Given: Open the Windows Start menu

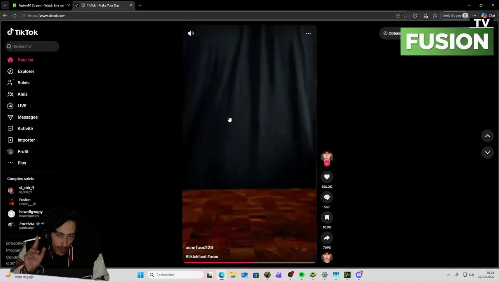Looking at the screenshot, I should (x=140, y=275).
